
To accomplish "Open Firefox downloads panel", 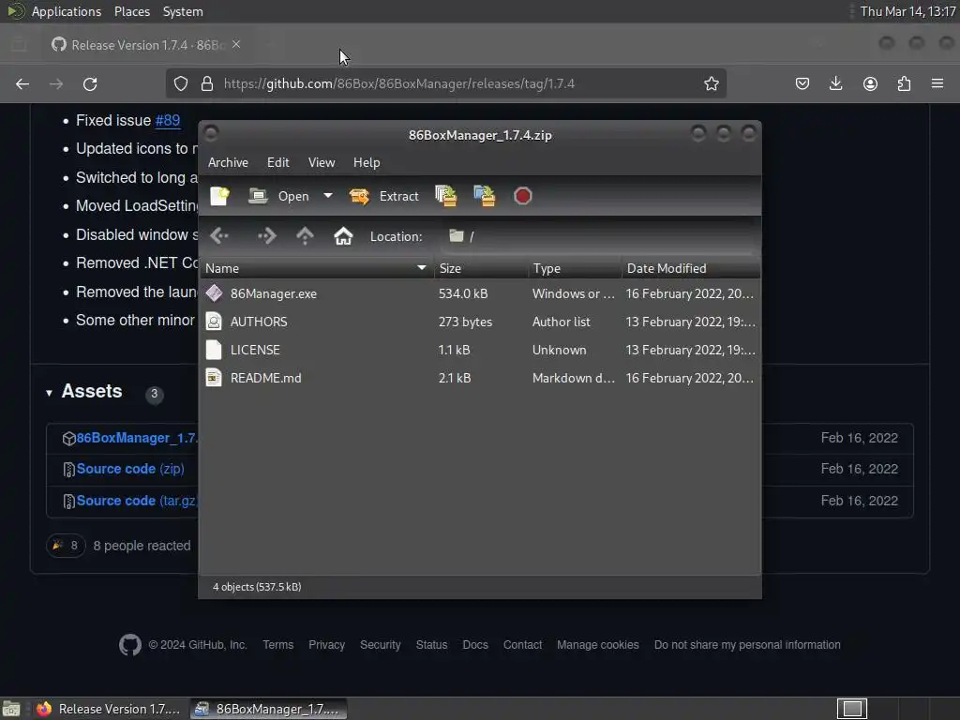I will point(835,83).
